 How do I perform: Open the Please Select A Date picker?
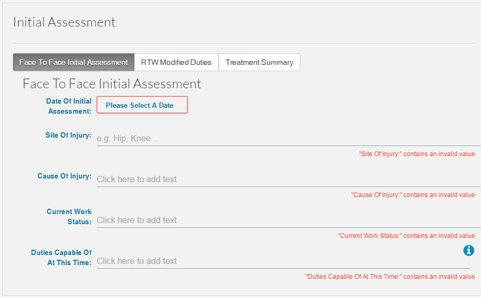click(142, 105)
